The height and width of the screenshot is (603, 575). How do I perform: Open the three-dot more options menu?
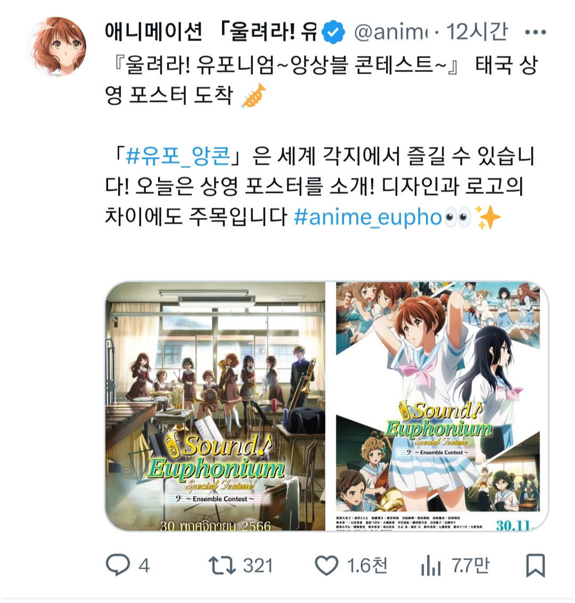[x=535, y=32]
